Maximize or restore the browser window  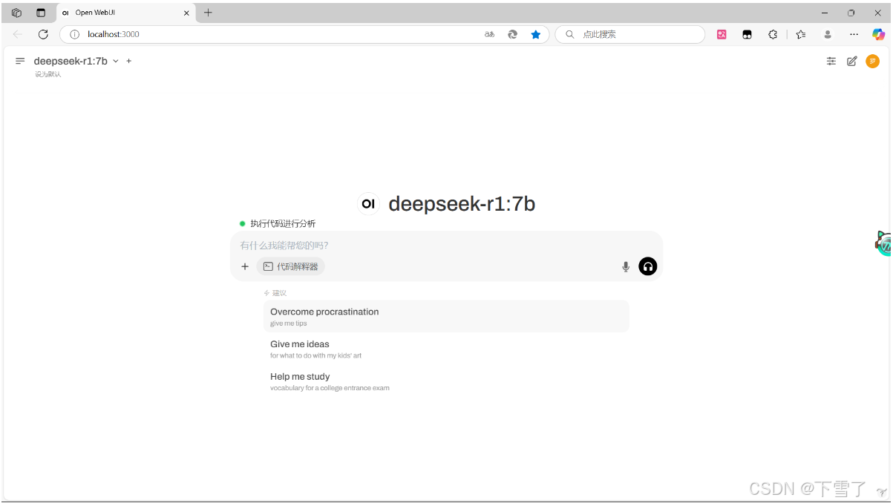click(851, 13)
